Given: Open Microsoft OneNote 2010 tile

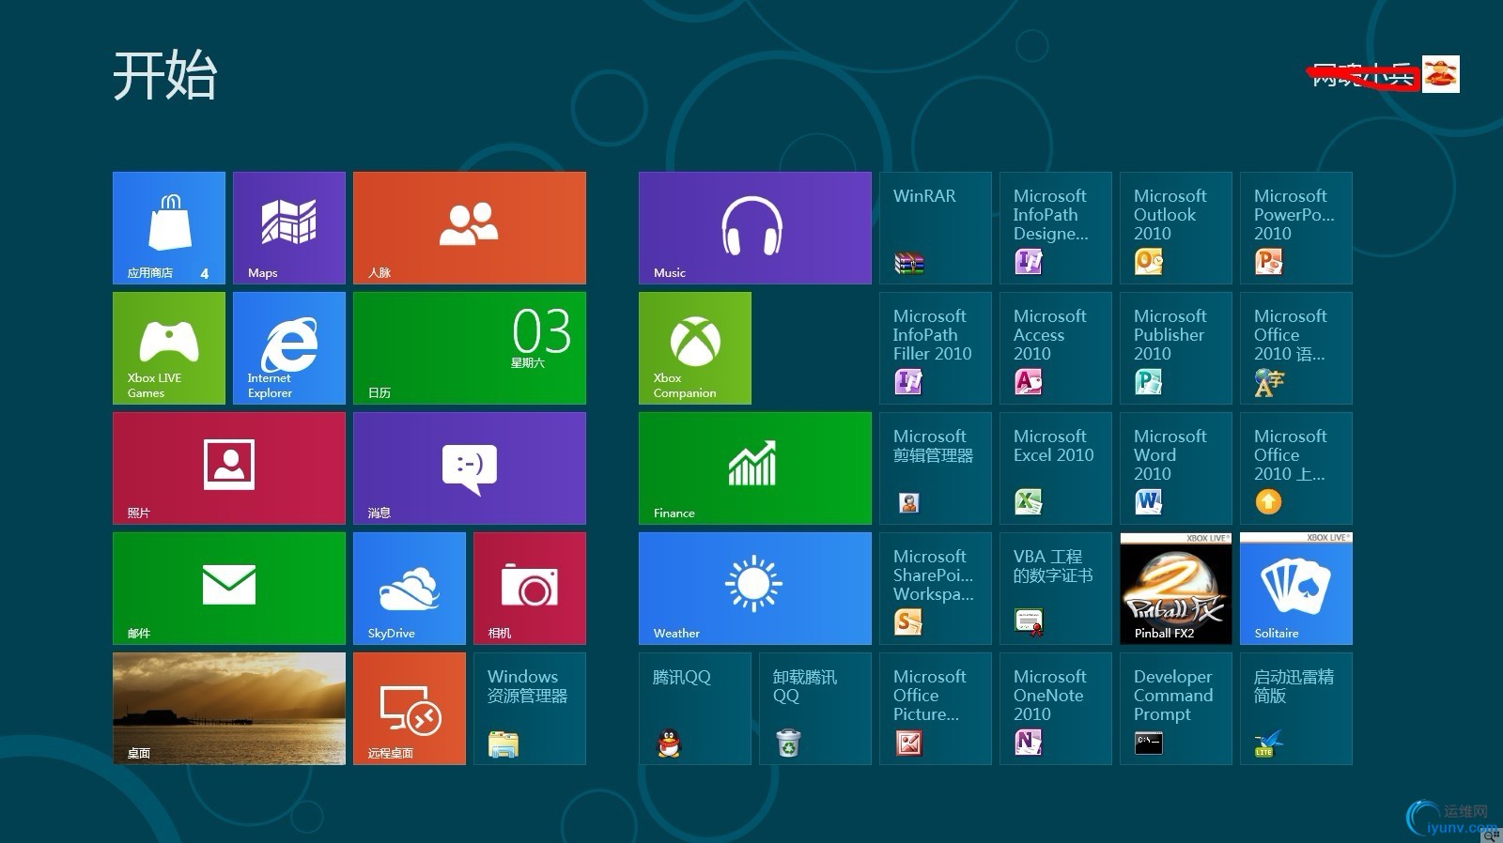Looking at the screenshot, I should coord(1056,709).
